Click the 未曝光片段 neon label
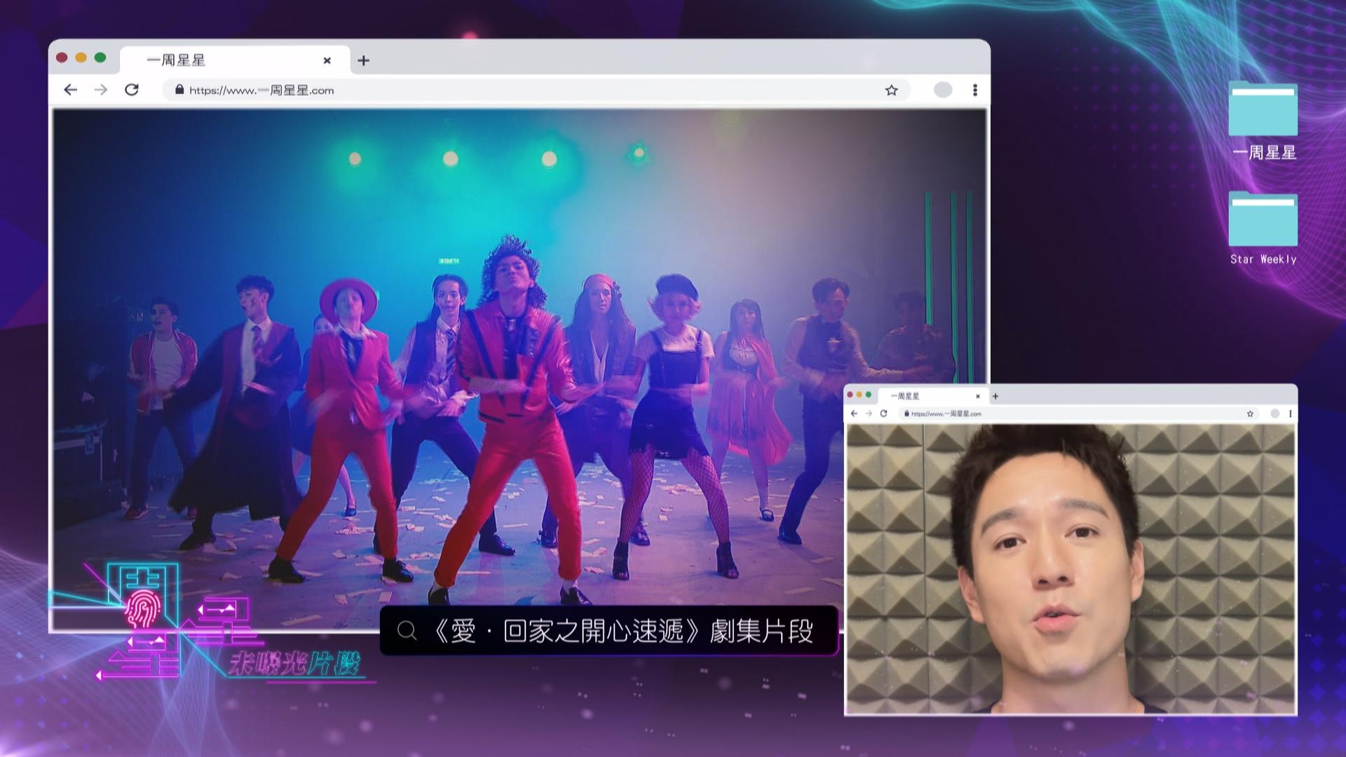 click(x=294, y=664)
